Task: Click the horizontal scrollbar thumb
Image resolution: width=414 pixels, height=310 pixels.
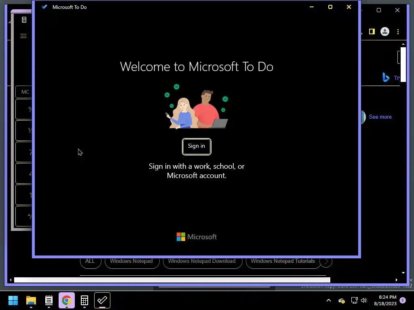Action: pos(172,280)
